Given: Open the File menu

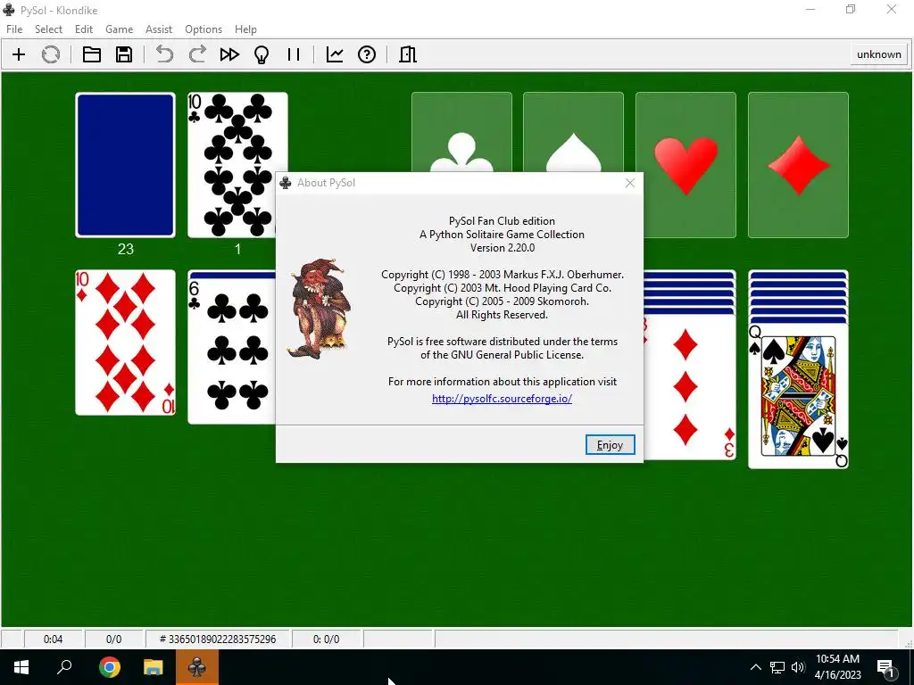Looking at the screenshot, I should click(14, 29).
